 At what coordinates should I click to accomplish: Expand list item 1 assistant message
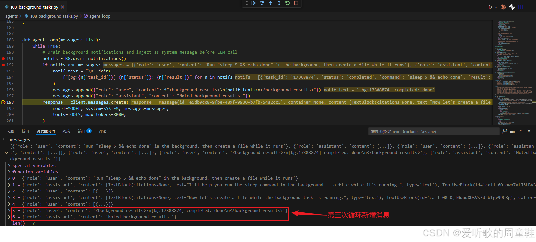9,185
